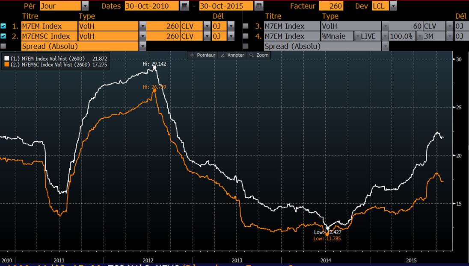Screen dimensions: 469x266
Task: Open row 2 CLV dropdown arrow
Action: [207, 36]
